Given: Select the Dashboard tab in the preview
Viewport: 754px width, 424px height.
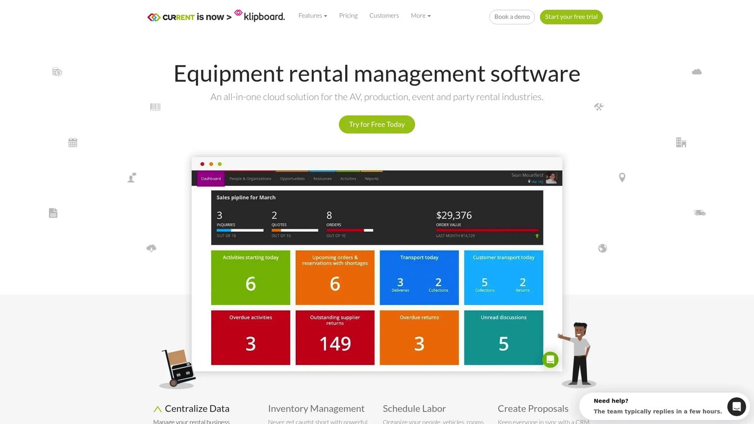Looking at the screenshot, I should 211,178.
